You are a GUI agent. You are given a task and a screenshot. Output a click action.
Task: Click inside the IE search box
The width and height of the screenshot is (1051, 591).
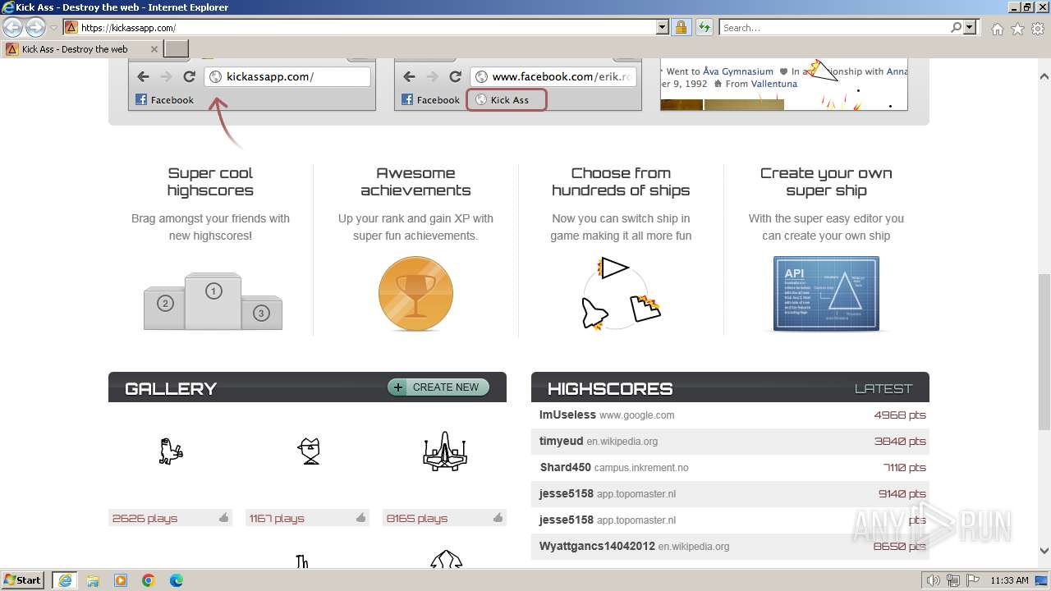click(x=833, y=28)
